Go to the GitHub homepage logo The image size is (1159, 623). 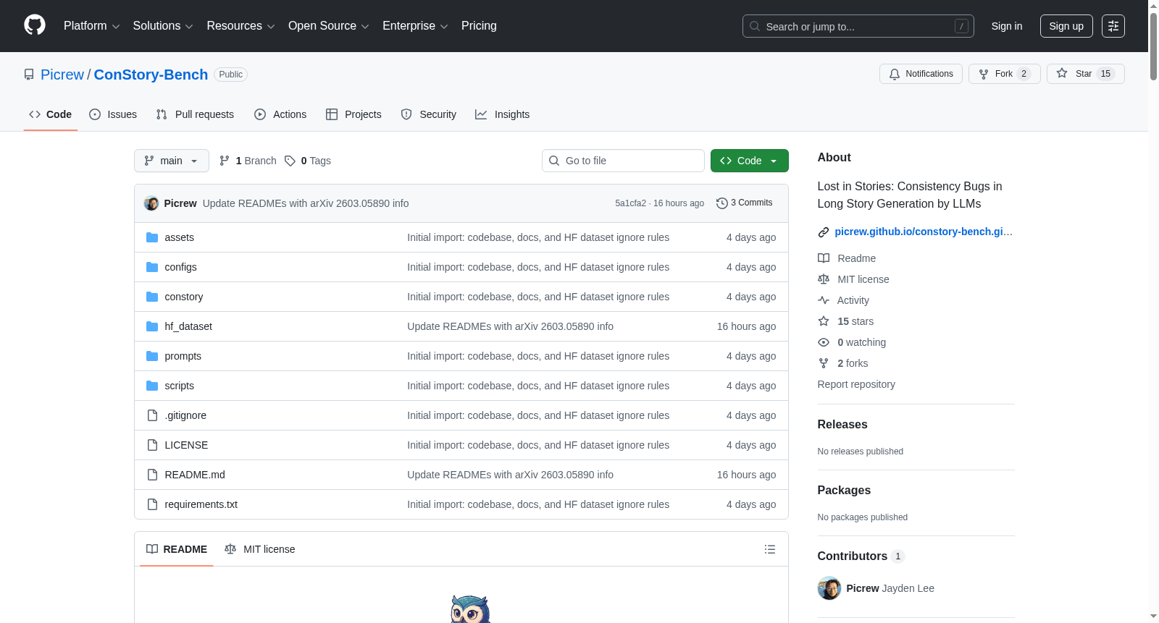(35, 25)
